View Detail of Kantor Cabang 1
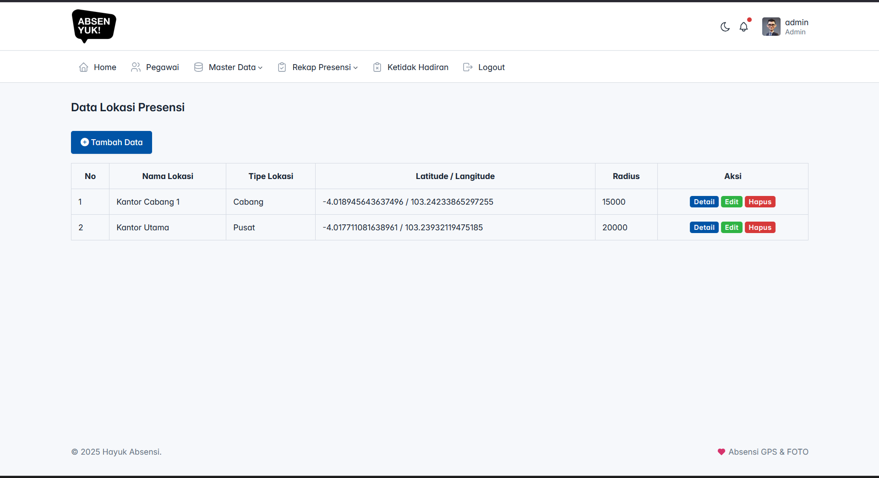Screen dimensions: 879x478 point(704,202)
